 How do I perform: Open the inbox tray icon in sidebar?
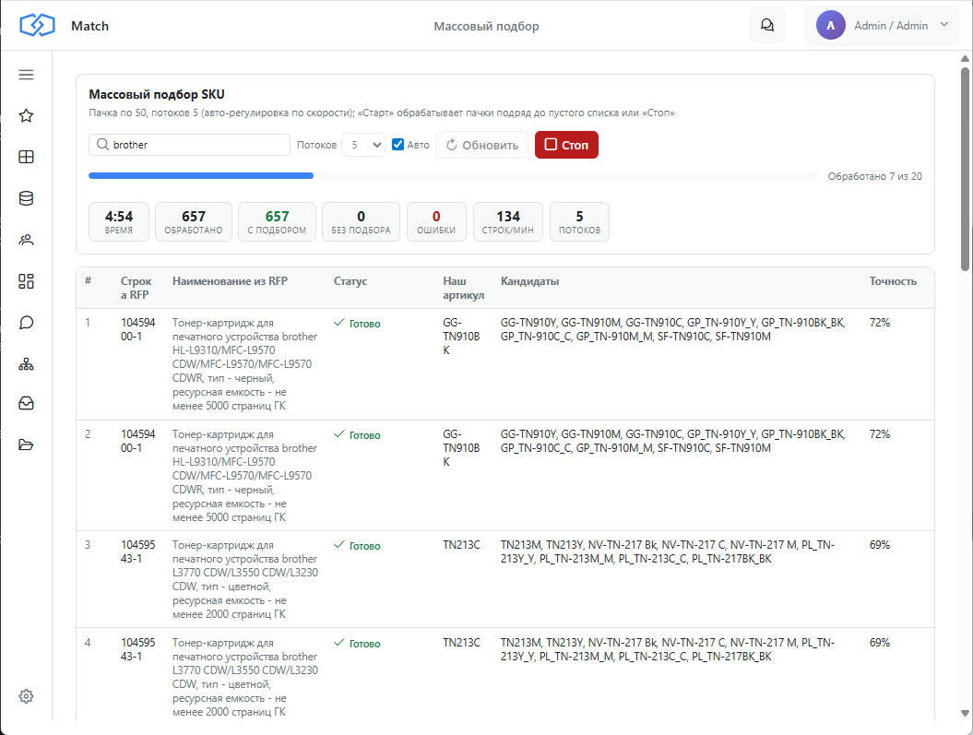point(26,404)
